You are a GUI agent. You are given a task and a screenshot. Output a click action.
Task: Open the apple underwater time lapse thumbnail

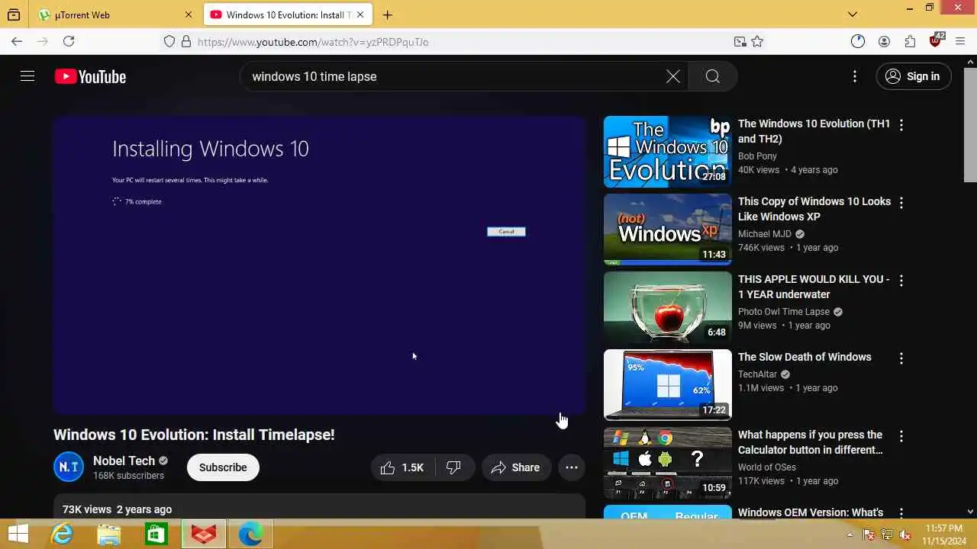tap(668, 307)
